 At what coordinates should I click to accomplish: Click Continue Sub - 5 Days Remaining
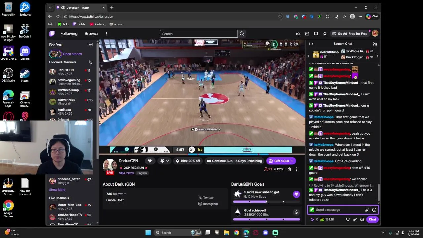pos(234,161)
